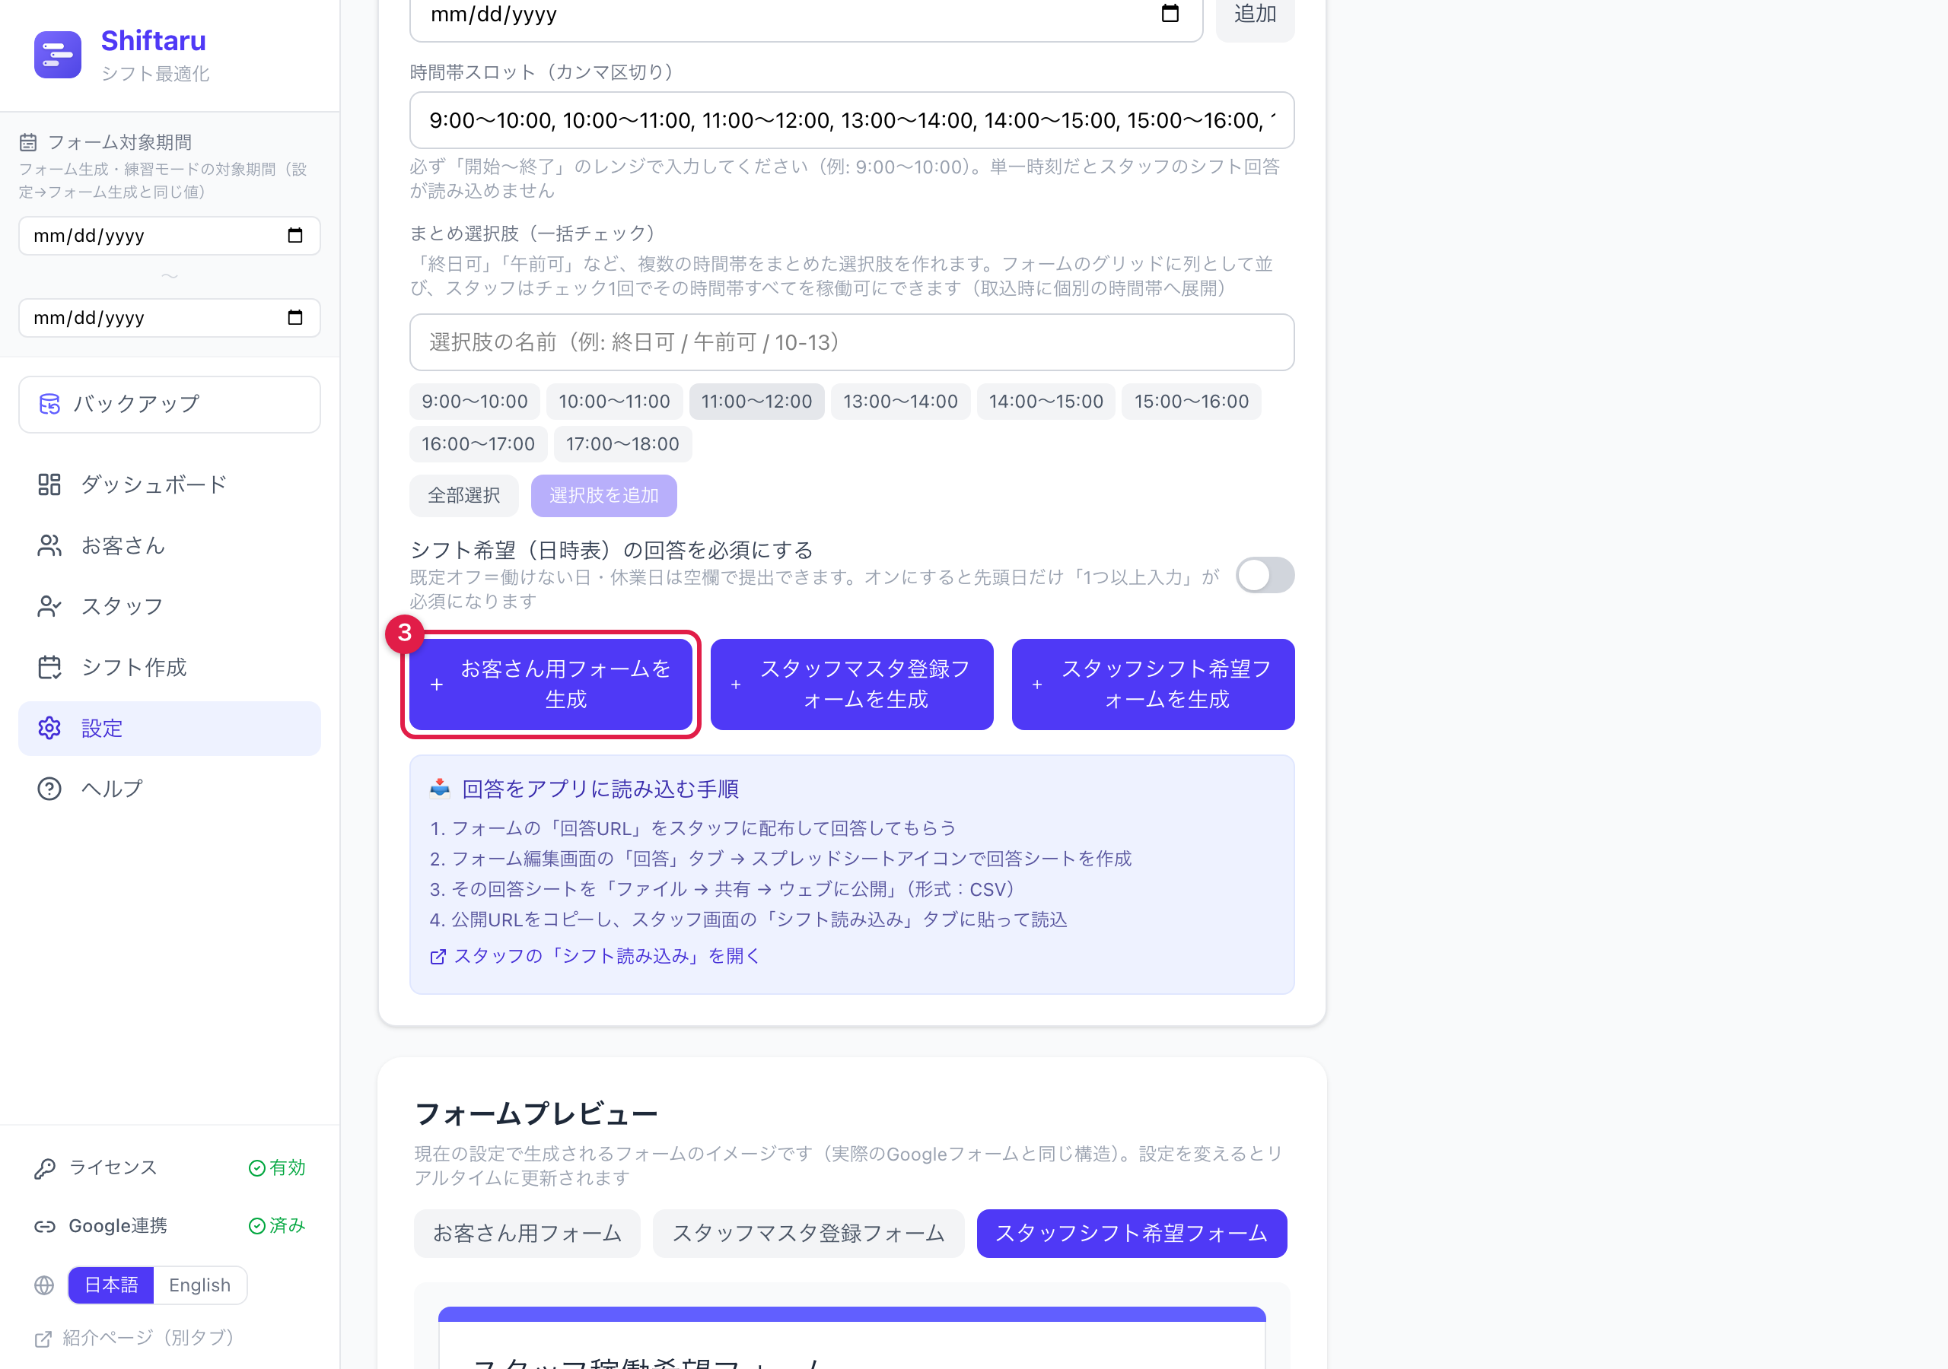
Task: Navigate to シフト作成
Action: pyautogui.click(x=170, y=668)
